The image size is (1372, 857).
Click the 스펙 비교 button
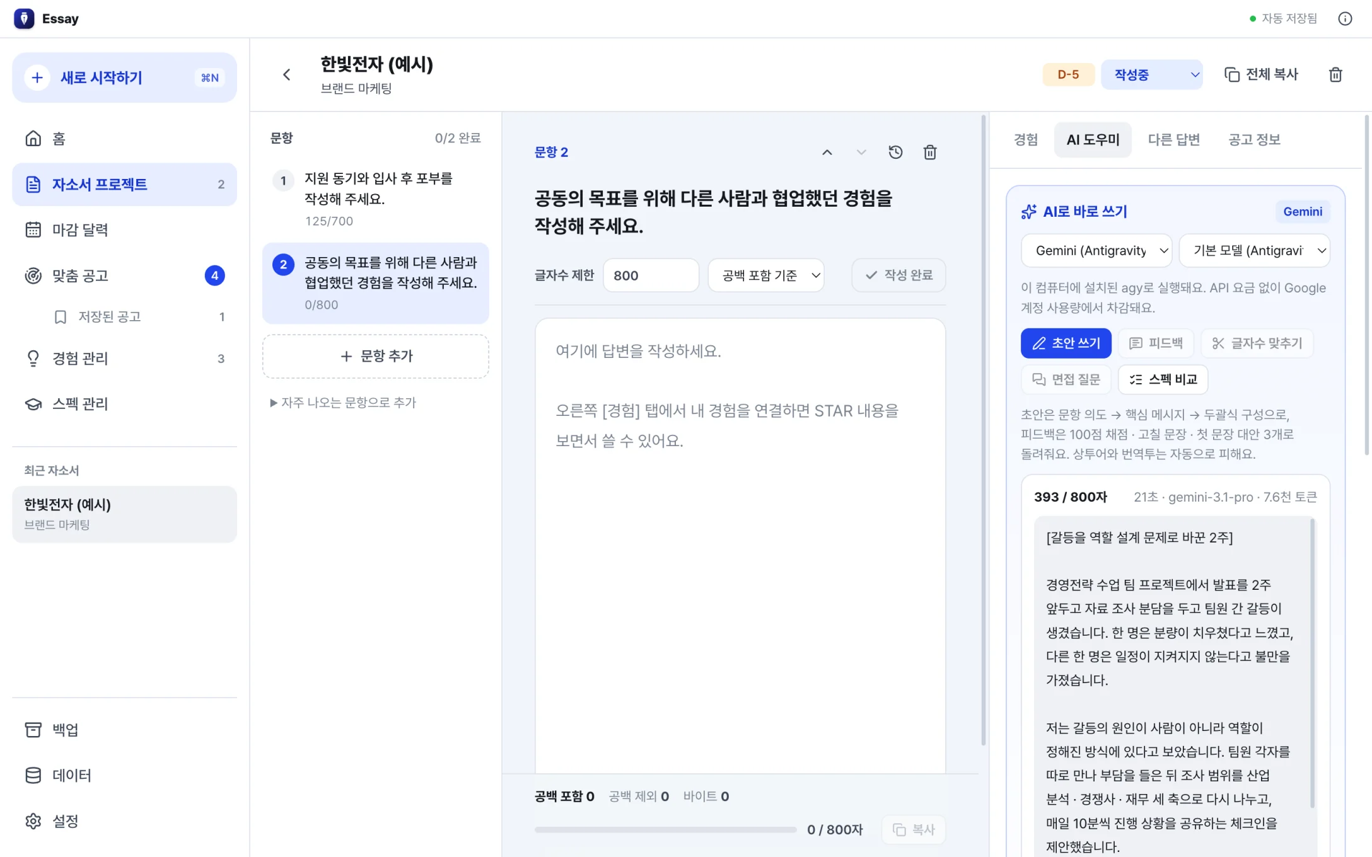point(1163,379)
